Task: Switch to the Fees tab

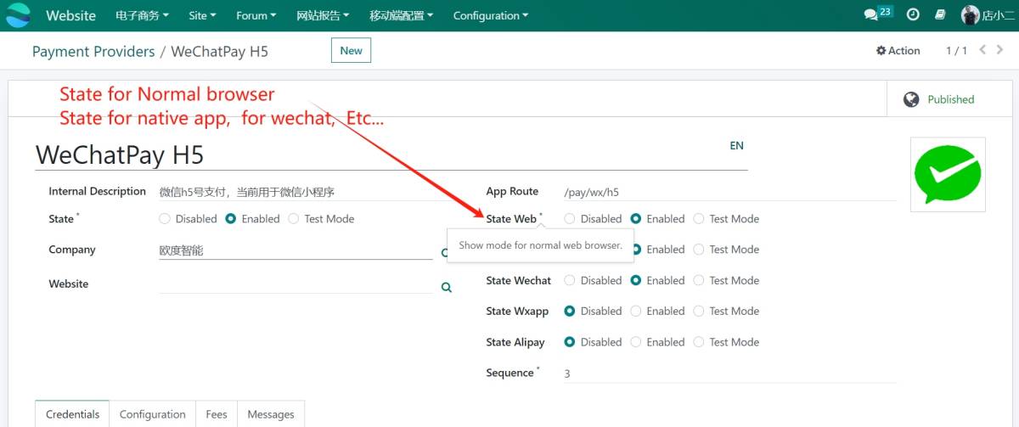Action: (217, 414)
